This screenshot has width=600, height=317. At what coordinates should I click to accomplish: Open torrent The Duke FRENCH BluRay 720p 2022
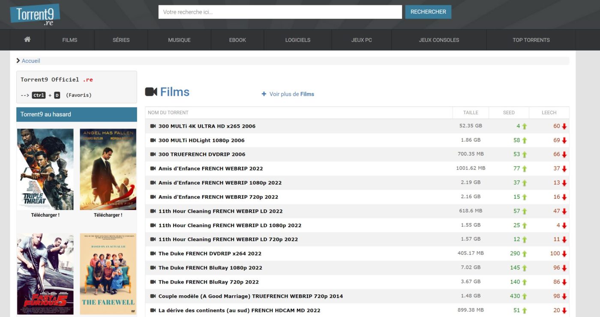209,282
